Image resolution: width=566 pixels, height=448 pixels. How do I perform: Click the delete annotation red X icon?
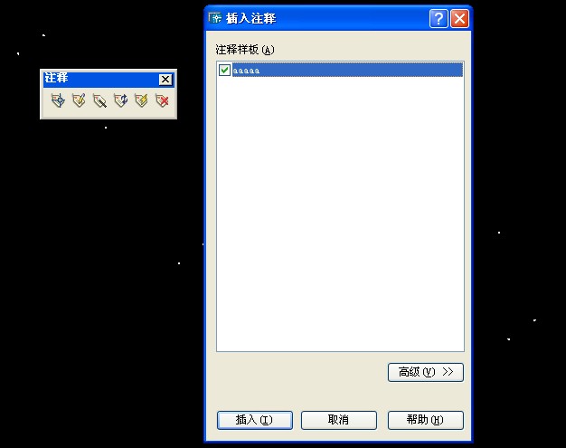[x=162, y=100]
